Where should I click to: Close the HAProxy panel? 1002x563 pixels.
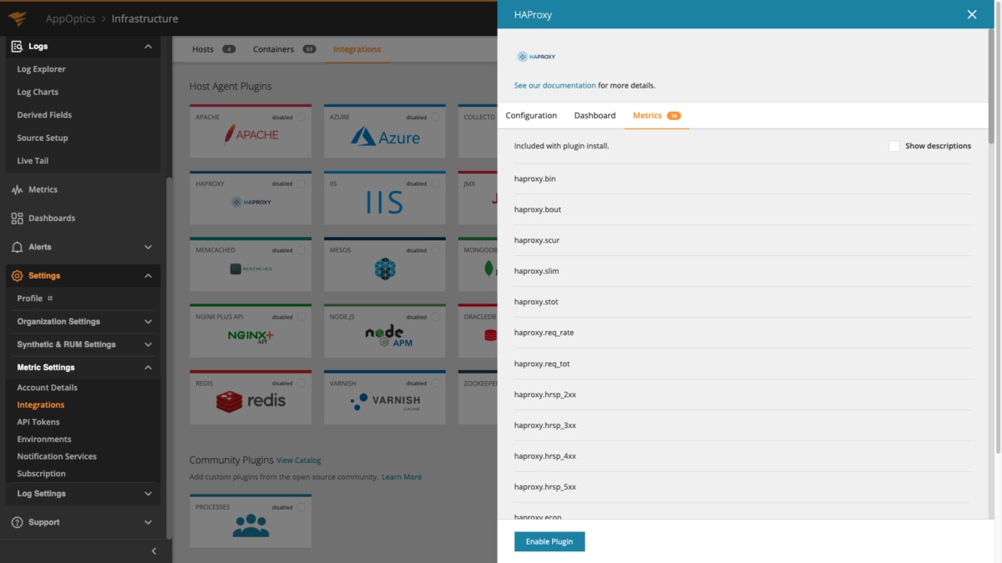pos(971,14)
